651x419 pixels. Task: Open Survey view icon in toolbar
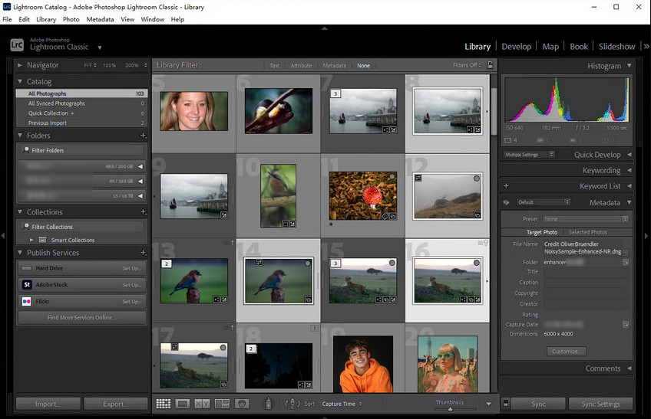(222, 404)
